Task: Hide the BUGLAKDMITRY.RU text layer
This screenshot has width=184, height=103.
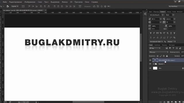Action: coord(150,60)
